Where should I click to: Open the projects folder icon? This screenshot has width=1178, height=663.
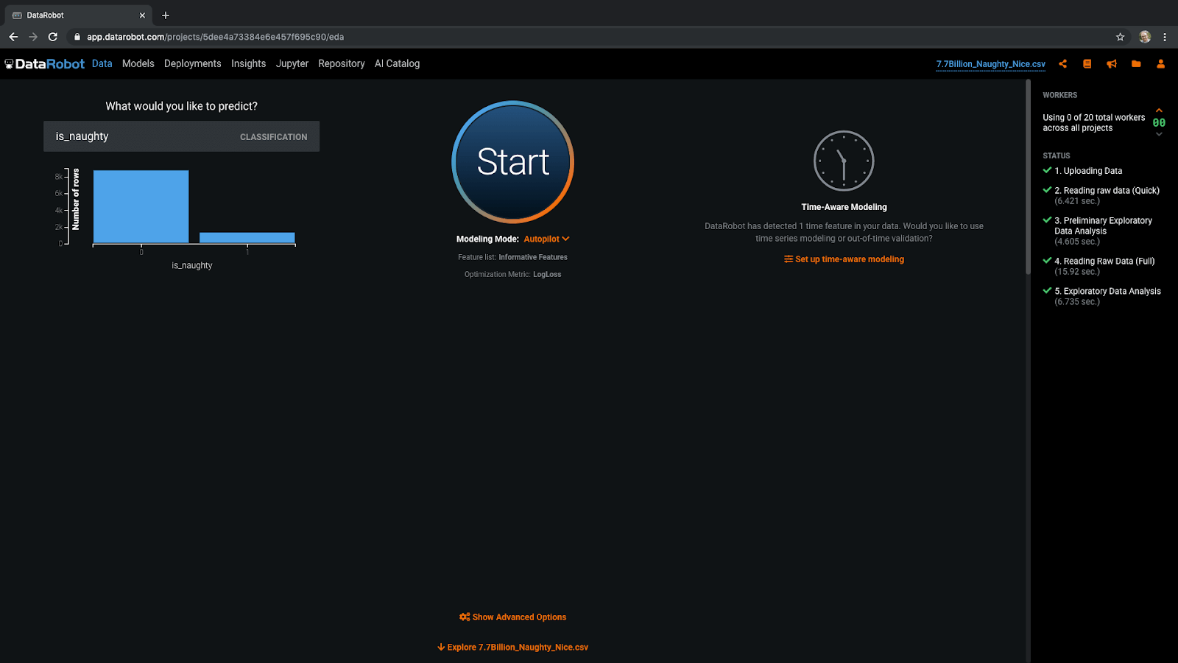1136,64
